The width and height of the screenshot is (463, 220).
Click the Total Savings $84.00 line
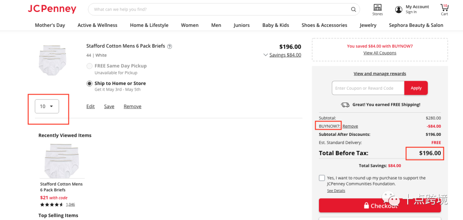point(380,166)
